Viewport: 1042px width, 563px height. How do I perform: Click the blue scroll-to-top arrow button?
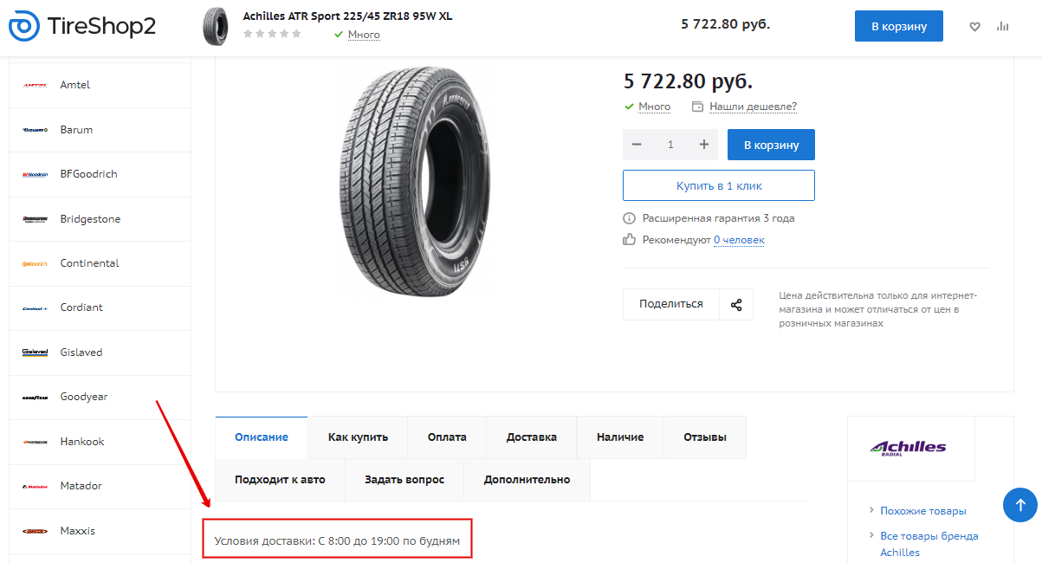(1020, 505)
